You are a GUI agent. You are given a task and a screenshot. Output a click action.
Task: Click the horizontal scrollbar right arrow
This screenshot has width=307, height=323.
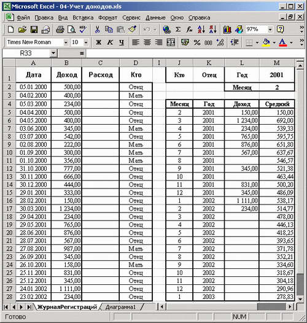click(x=290, y=307)
